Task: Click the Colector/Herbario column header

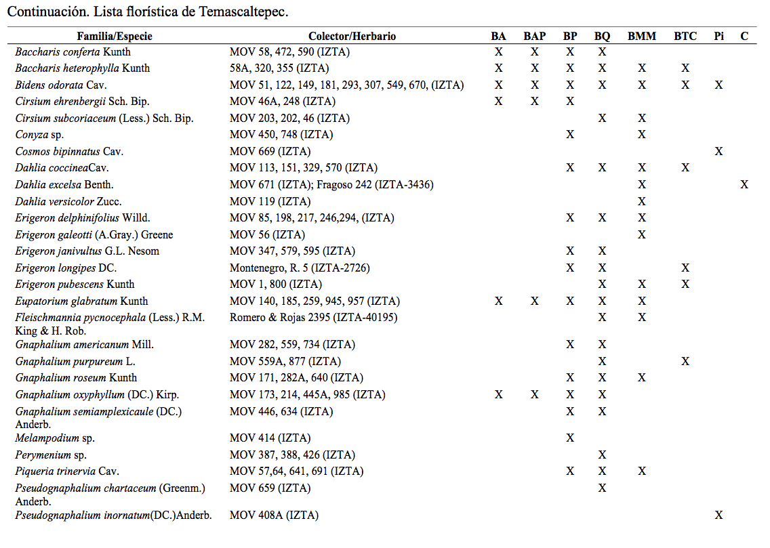Action: pyautogui.click(x=352, y=36)
